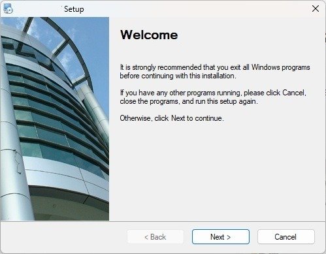The width and height of the screenshot is (326, 254).
Task: Click the setup installer icon in title bar
Action: coord(8,9)
